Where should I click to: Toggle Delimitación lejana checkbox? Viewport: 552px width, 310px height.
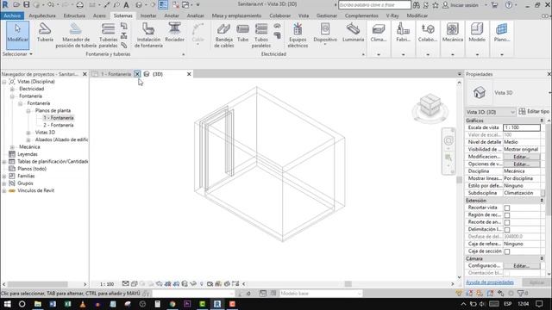pos(507,230)
